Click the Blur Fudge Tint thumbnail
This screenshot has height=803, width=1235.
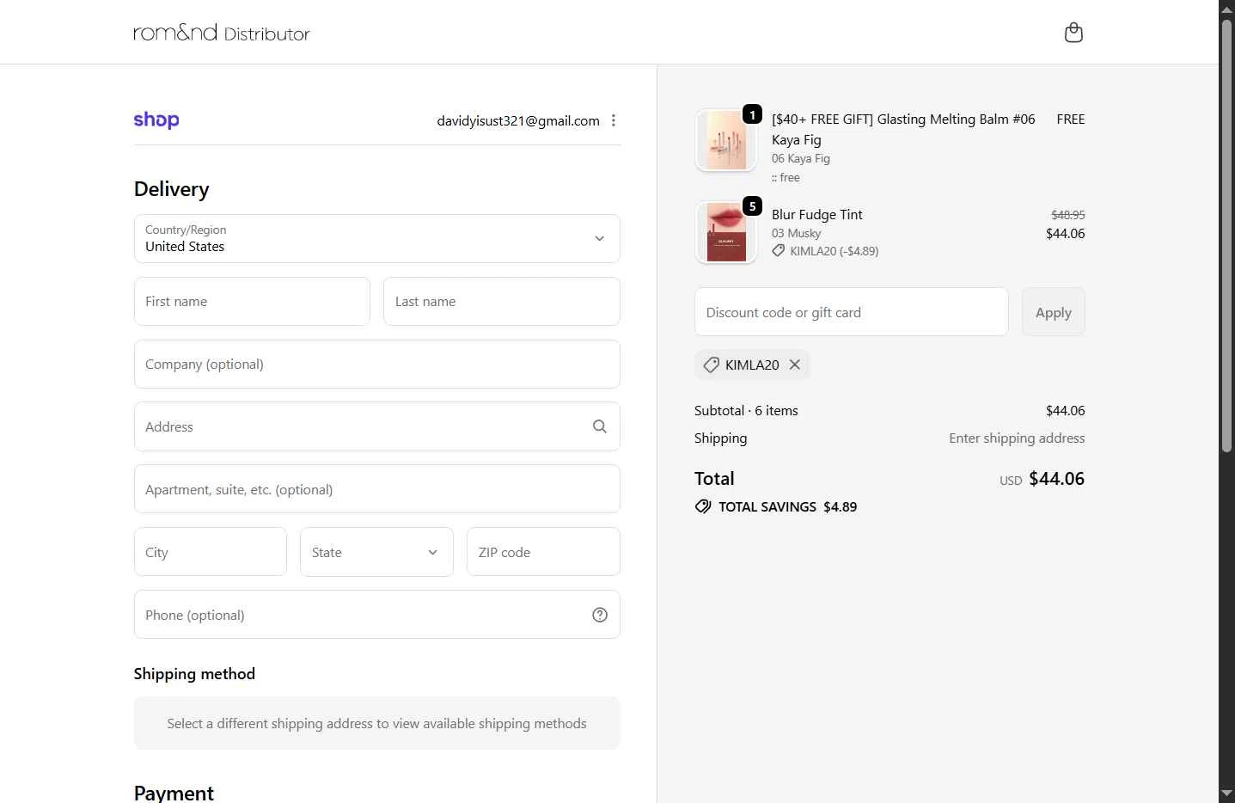coord(726,232)
